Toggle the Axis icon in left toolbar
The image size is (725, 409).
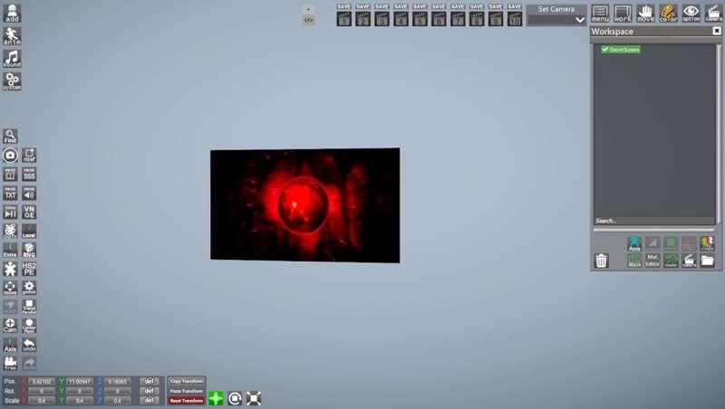10,345
